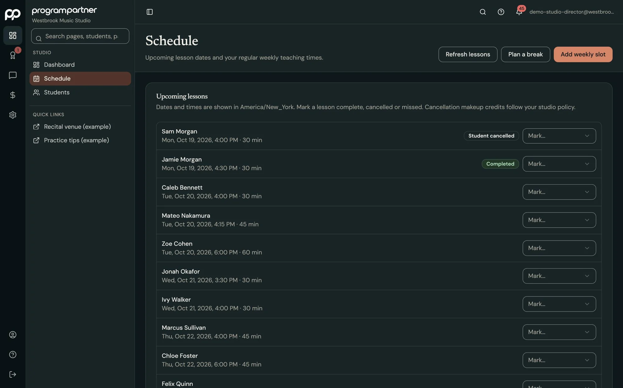Click the external link icon beside Recital venue

tap(36, 127)
